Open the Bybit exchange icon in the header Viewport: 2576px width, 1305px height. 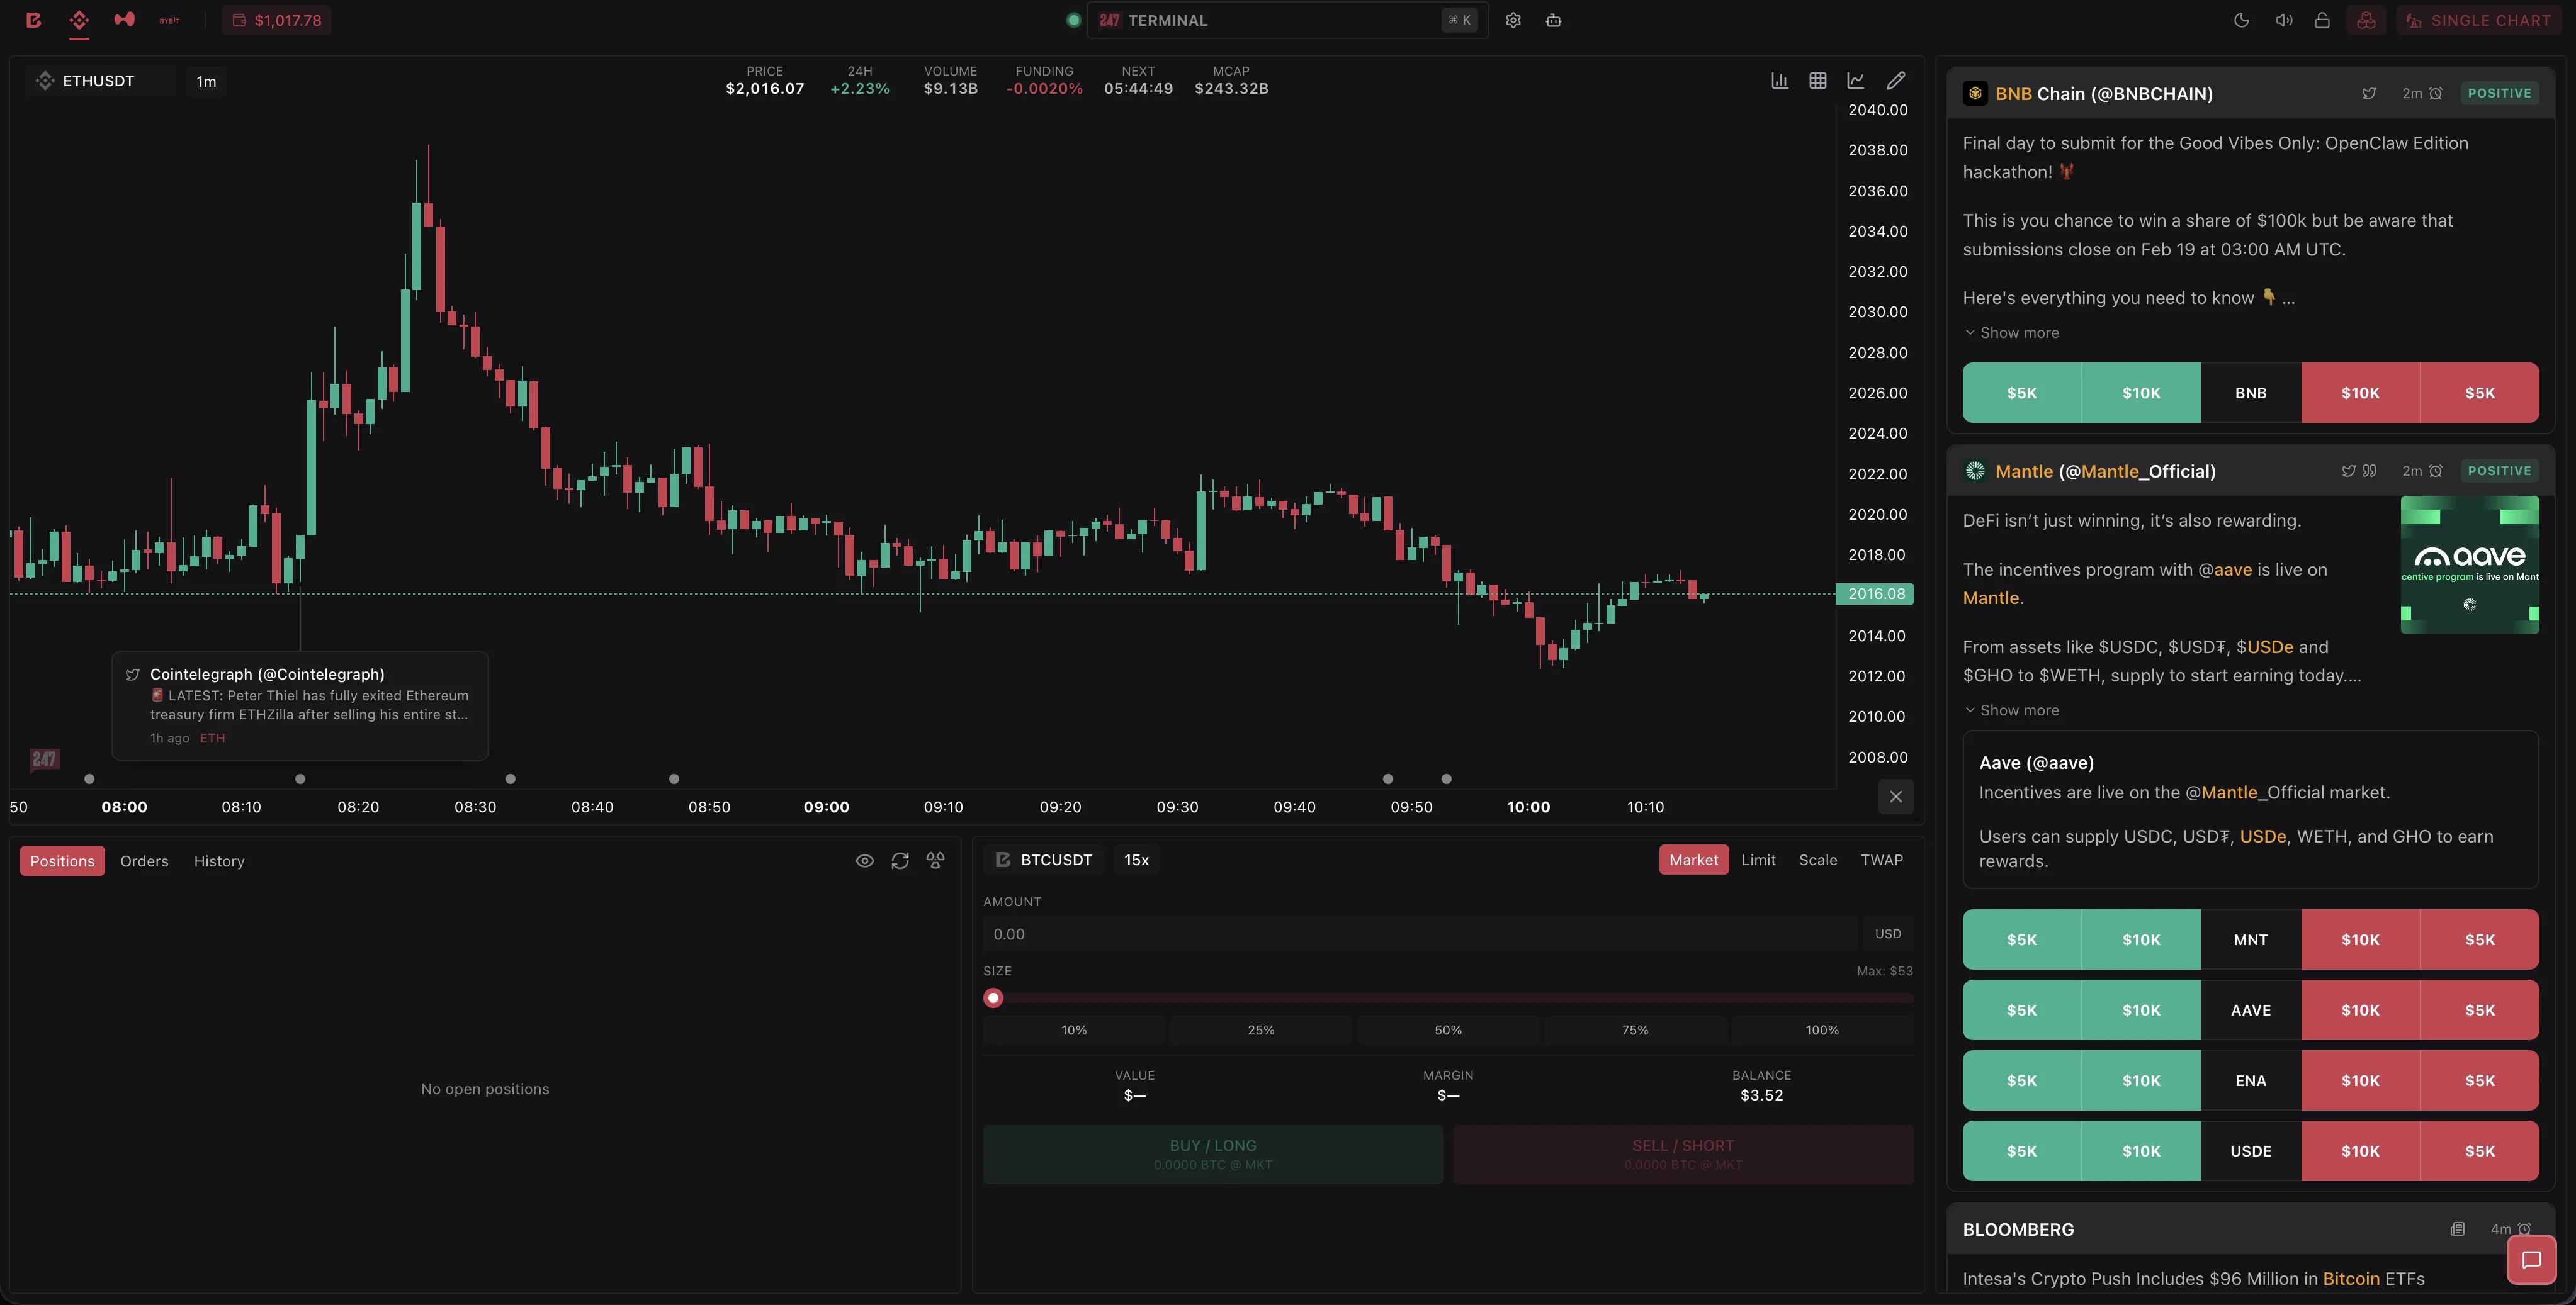pyautogui.click(x=170, y=20)
